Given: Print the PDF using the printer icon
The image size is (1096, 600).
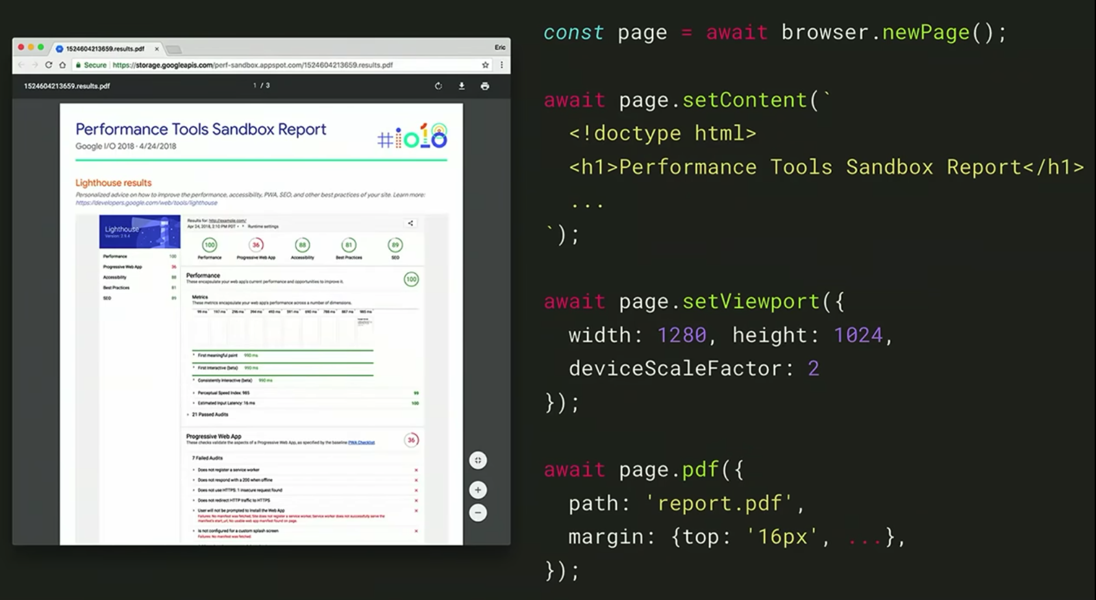Looking at the screenshot, I should coord(485,86).
